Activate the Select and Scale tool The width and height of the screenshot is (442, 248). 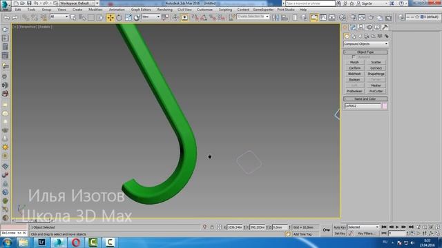point(128,17)
